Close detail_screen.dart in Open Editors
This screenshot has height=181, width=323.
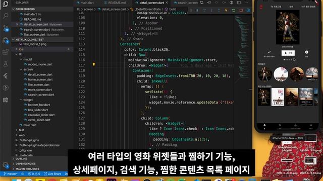click(x=17, y=24)
